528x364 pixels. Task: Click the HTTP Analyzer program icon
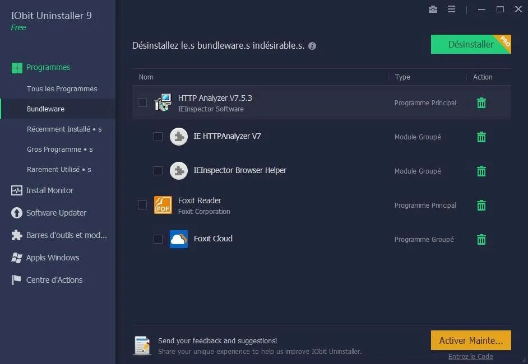[x=163, y=102]
